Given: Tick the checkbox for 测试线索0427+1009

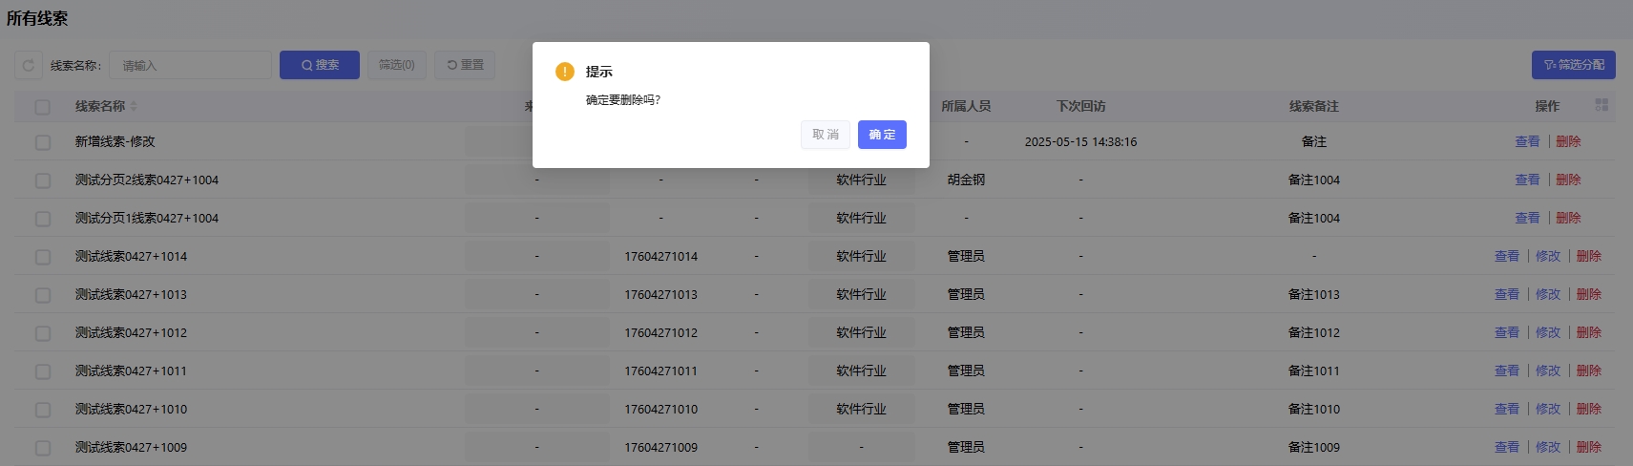Looking at the screenshot, I should pos(43,448).
